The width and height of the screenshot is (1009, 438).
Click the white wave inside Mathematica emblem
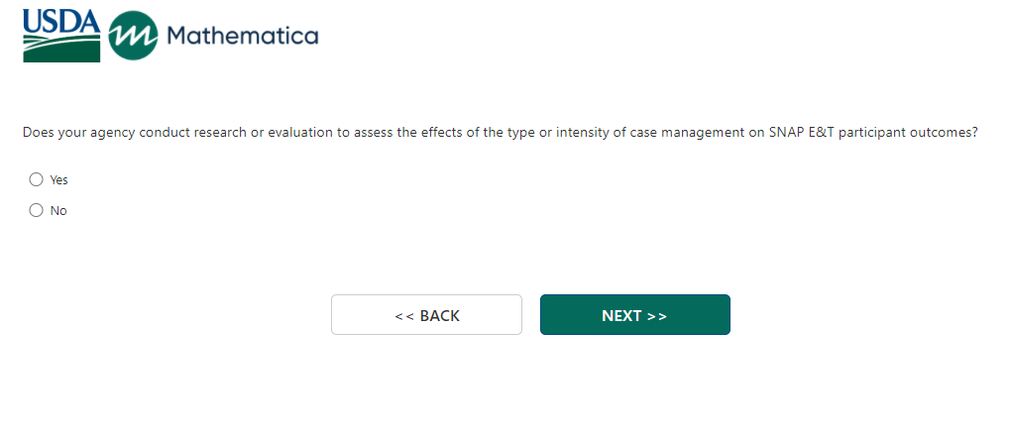click(x=133, y=38)
